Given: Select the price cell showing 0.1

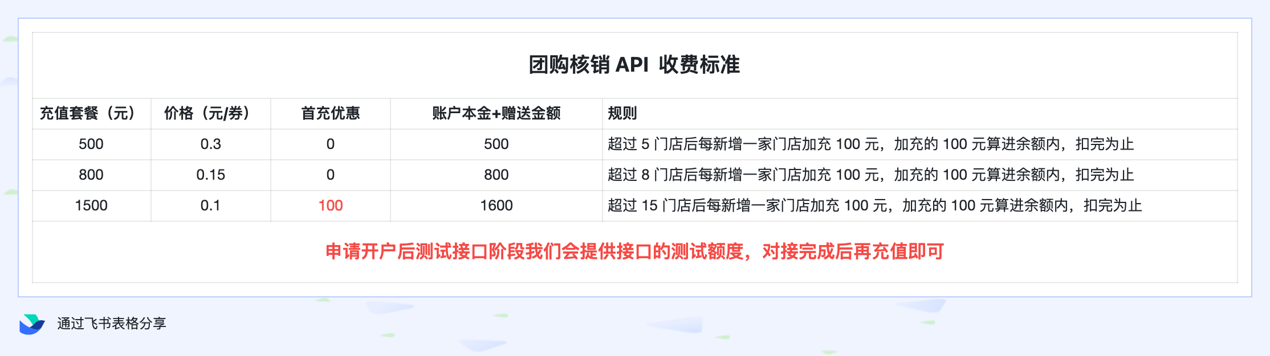Looking at the screenshot, I should pyautogui.click(x=210, y=206).
